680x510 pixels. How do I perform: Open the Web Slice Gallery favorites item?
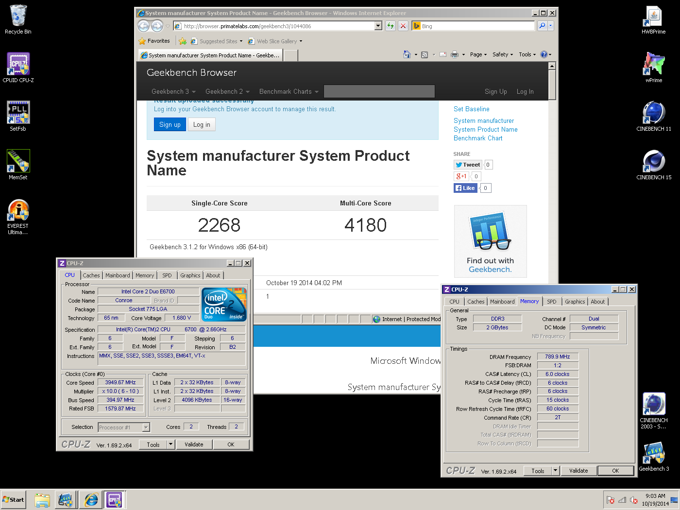click(x=275, y=41)
